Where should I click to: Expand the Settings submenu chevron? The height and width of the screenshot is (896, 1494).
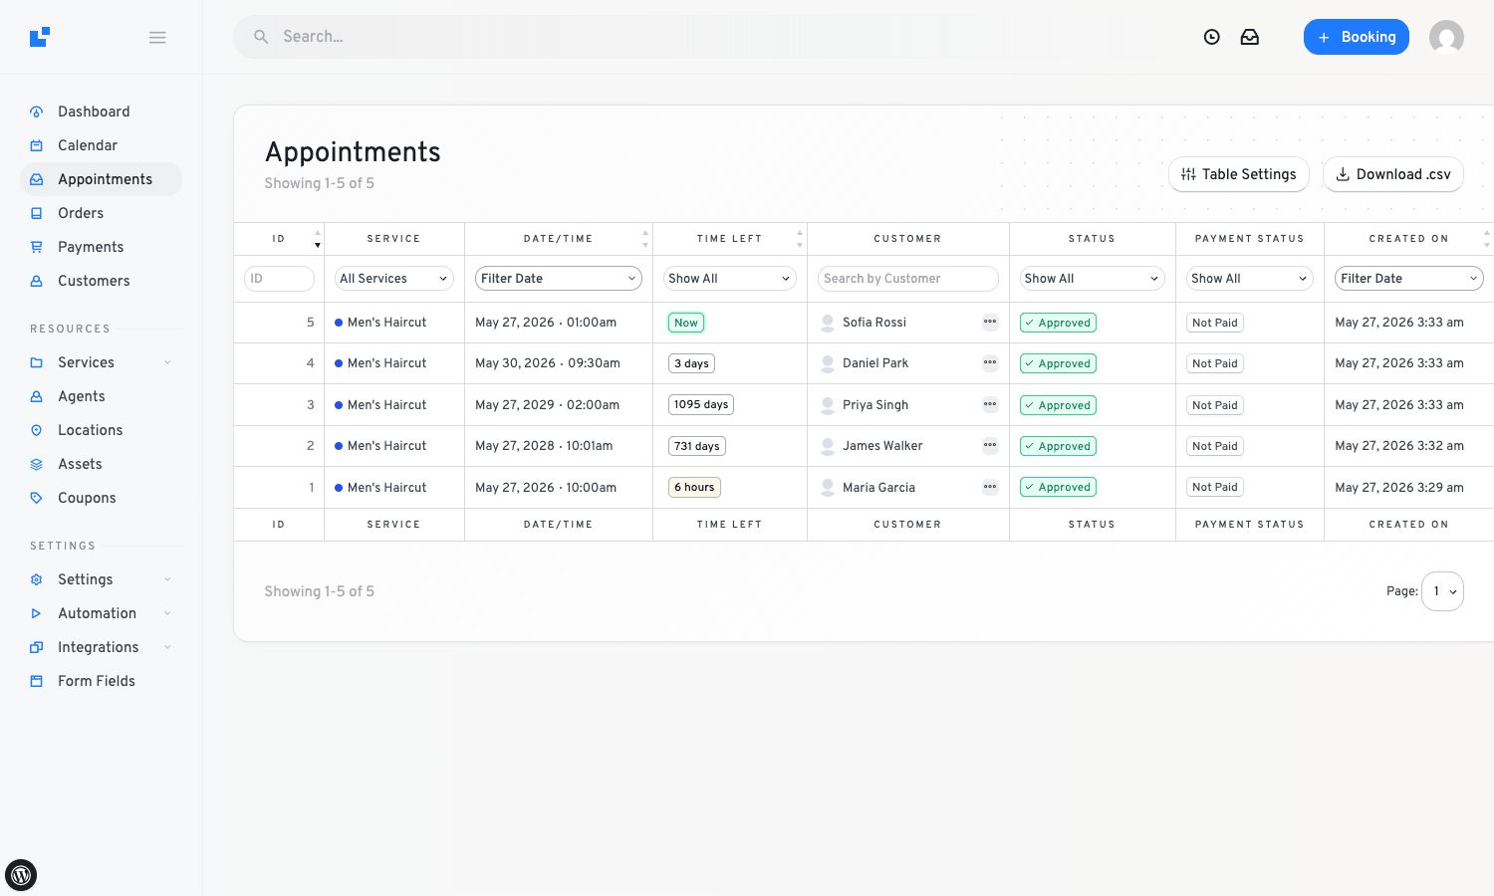point(167,579)
